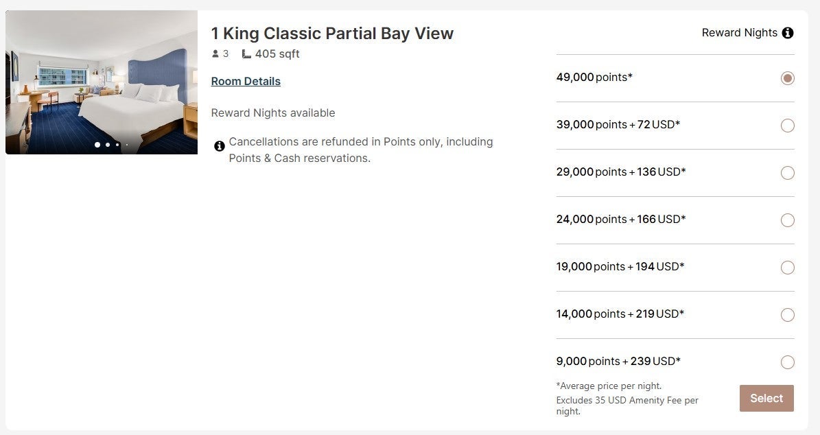
Task: Pick the 24,000 points + 166 USD rate
Action: pyautogui.click(x=787, y=220)
